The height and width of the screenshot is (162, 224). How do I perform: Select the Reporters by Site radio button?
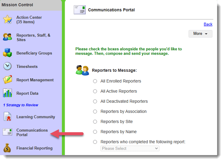[x=95, y=122]
